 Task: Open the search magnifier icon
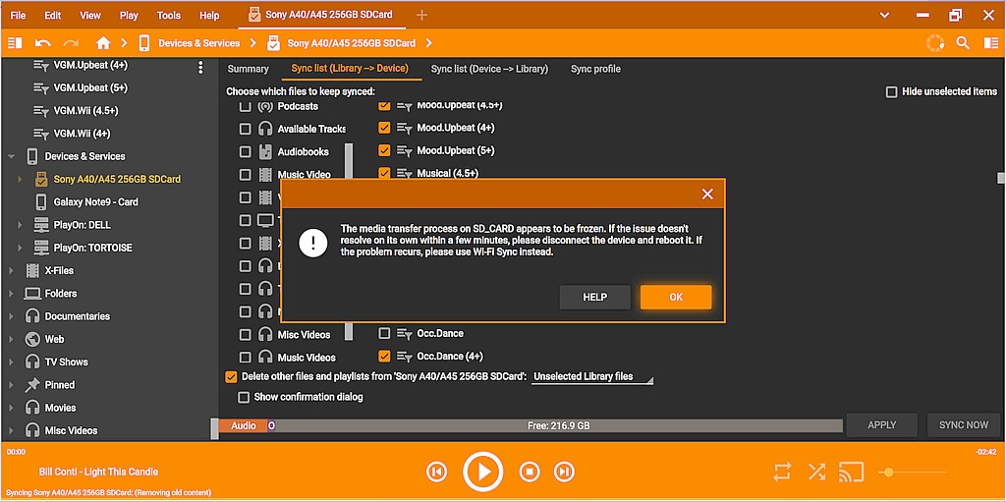click(963, 43)
